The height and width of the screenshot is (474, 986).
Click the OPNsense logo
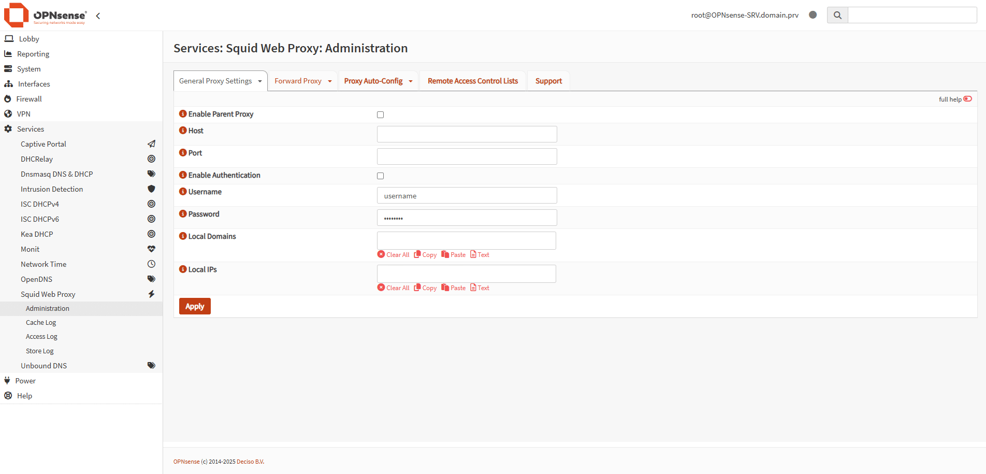click(45, 16)
